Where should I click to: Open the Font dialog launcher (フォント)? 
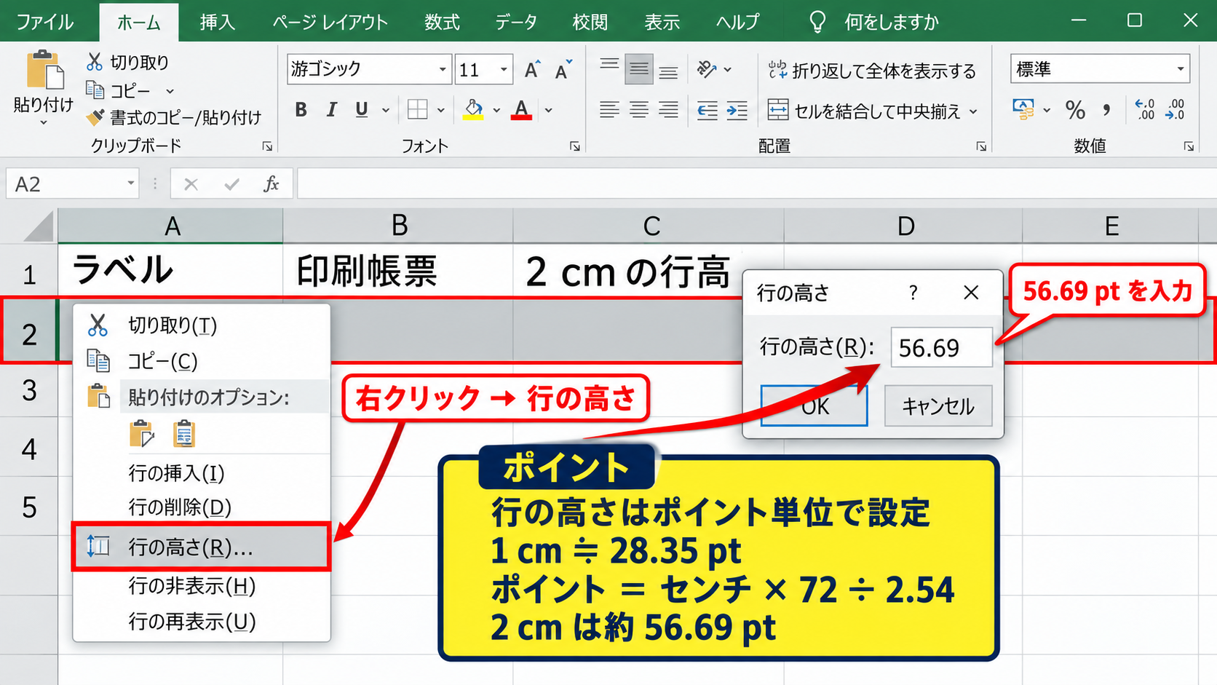point(575,146)
